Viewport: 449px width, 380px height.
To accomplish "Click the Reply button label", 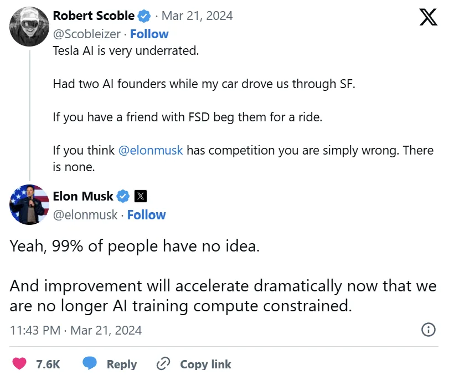I will [122, 364].
